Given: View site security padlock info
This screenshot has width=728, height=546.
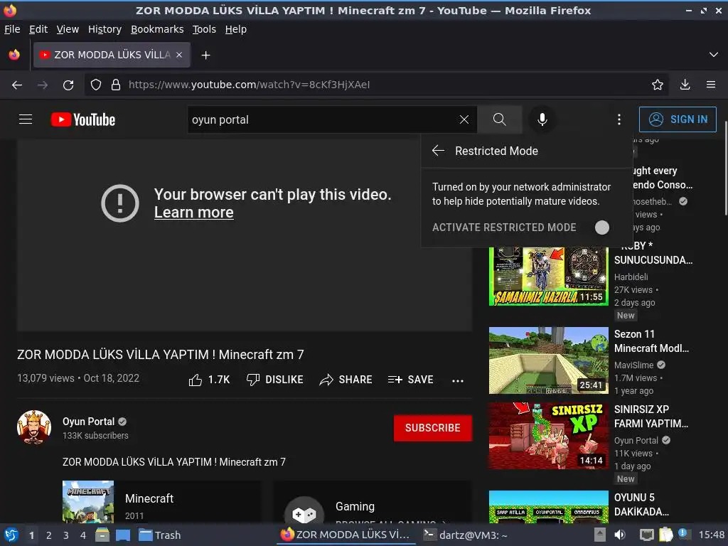Looking at the screenshot, I should point(116,85).
